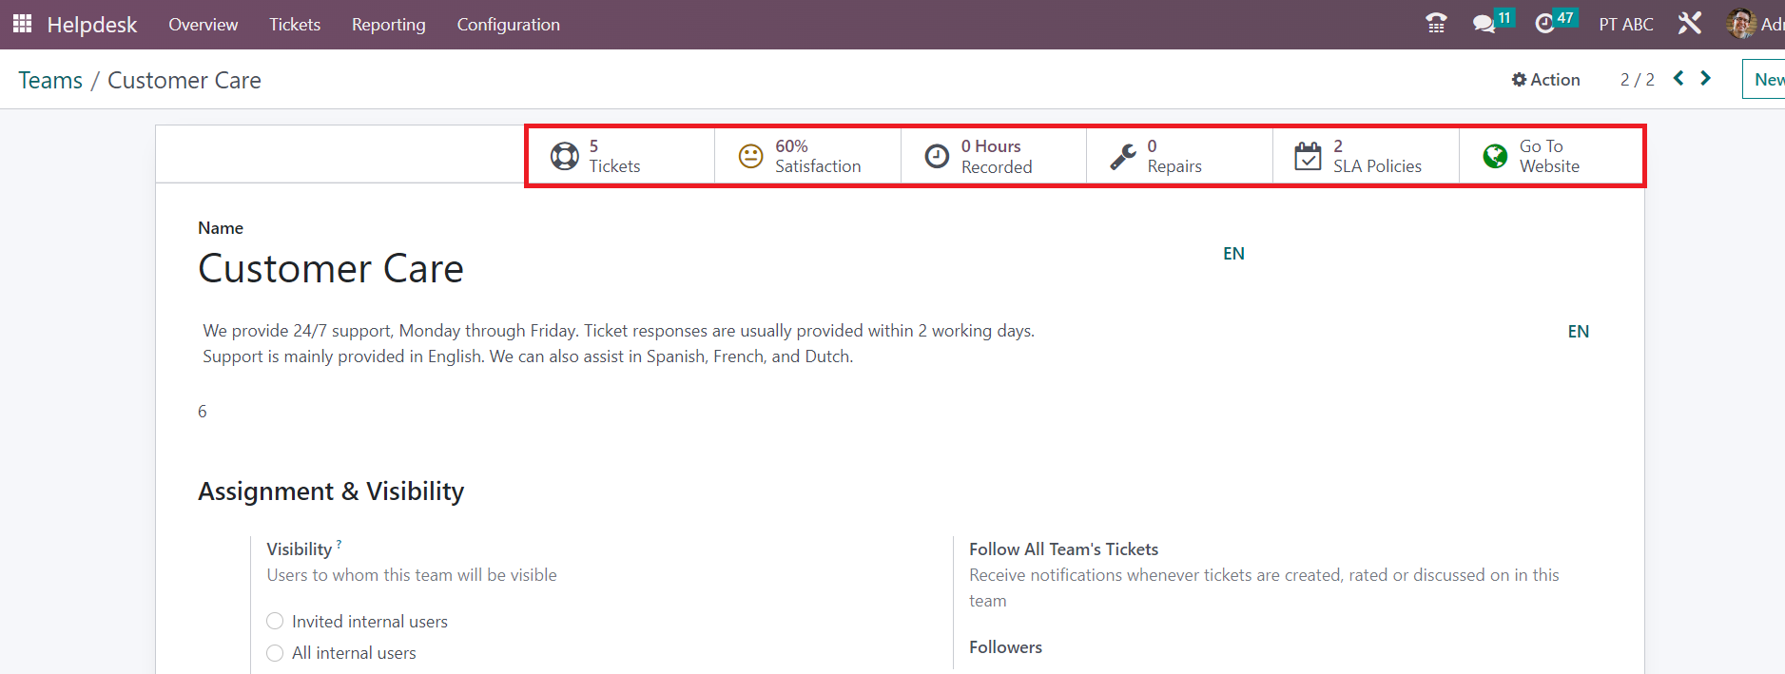Go to the next record arrow

point(1706,79)
